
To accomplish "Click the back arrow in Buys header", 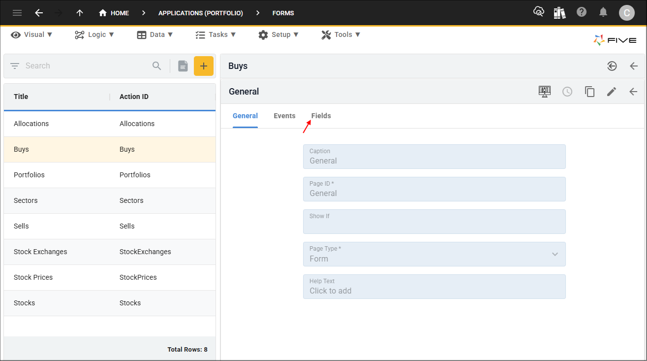I will click(634, 66).
